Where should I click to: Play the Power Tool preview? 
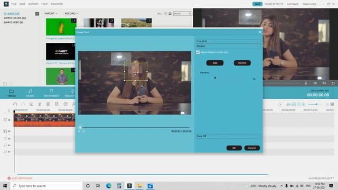[79, 131]
